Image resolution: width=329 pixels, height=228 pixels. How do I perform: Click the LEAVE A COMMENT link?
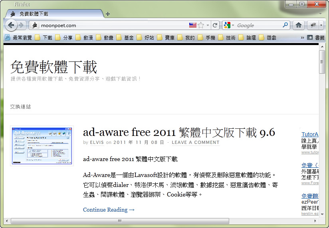(195, 142)
